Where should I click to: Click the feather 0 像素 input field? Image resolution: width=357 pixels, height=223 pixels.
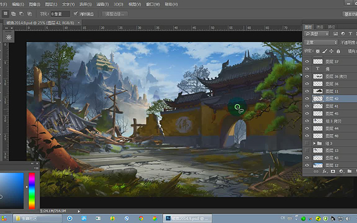point(60,14)
